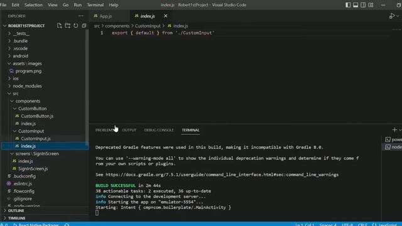The height and width of the screenshot is (226, 402).
Task: Customize layout icon in title bar
Action: point(371,5)
